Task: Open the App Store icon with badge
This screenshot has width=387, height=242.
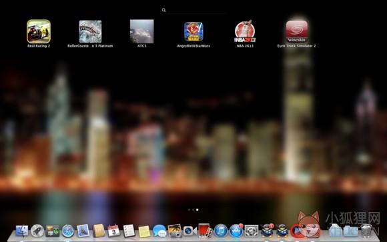Action: coord(236,231)
